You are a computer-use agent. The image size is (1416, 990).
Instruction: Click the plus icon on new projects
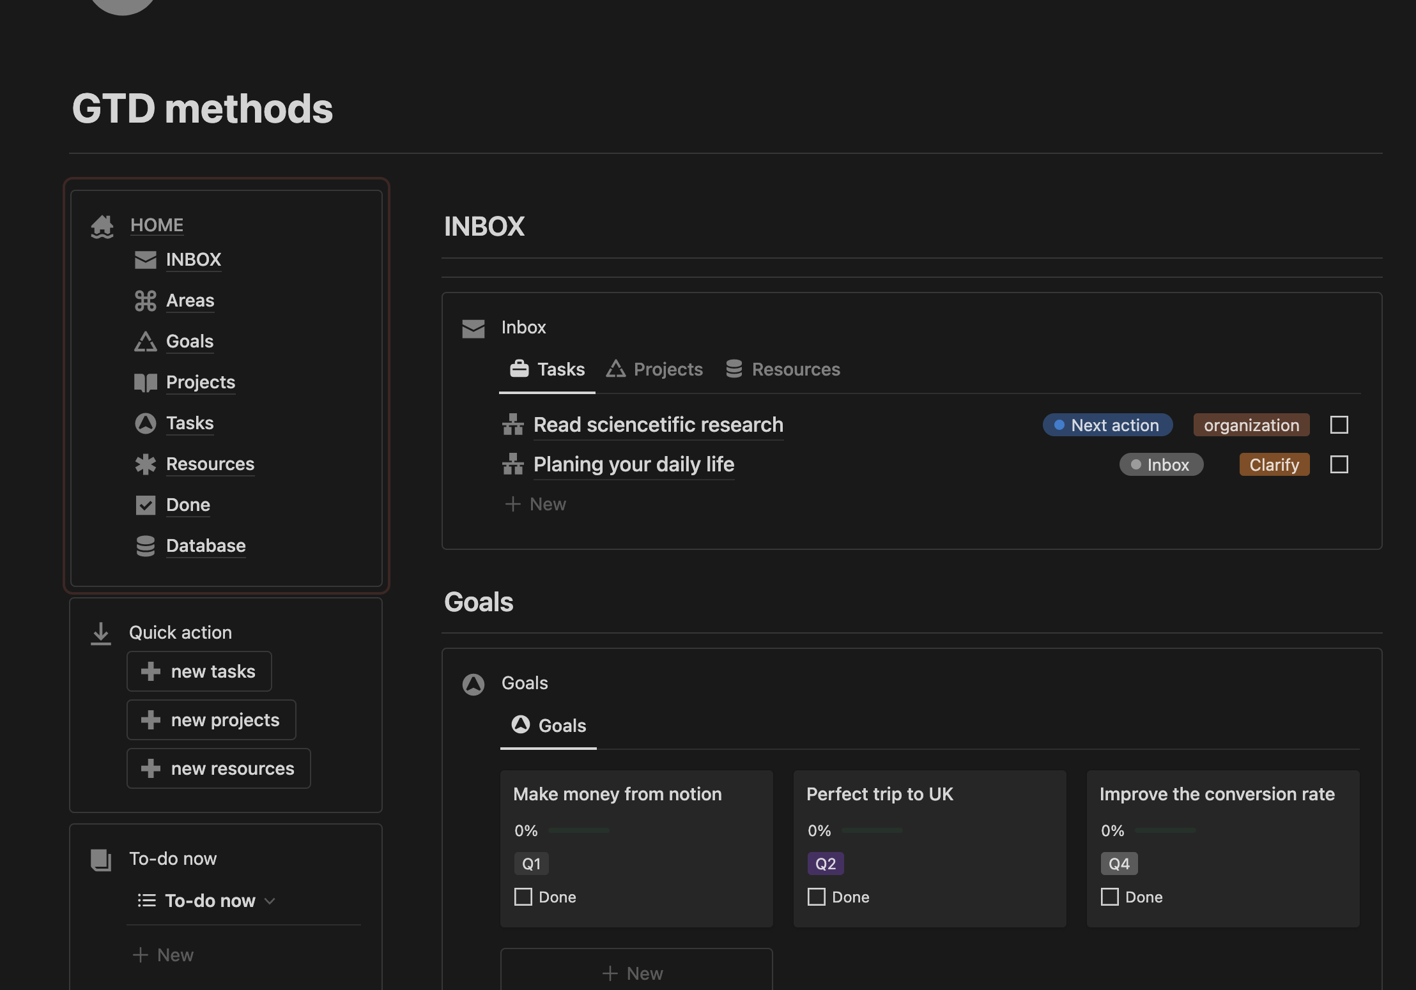[151, 720]
